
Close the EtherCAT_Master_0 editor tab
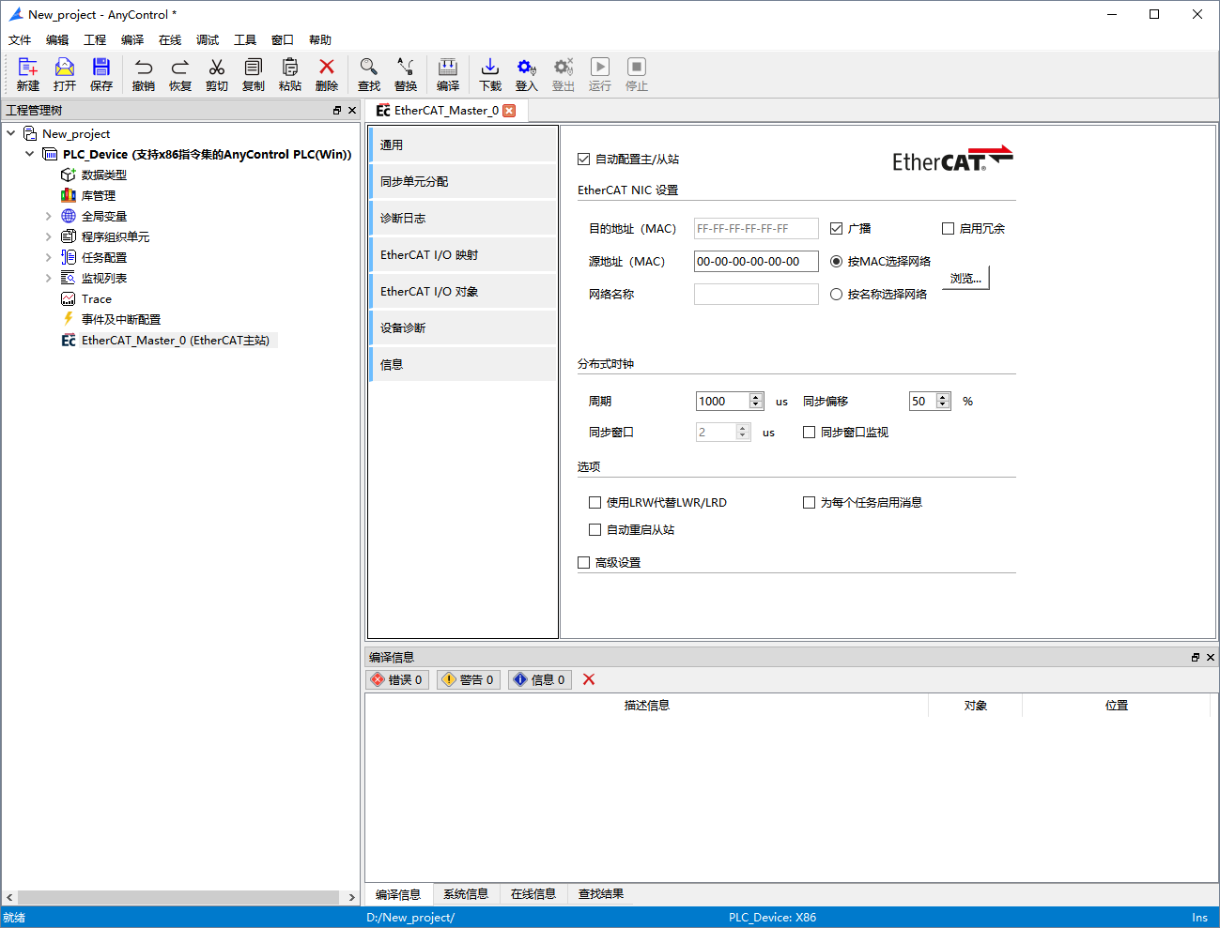point(509,111)
